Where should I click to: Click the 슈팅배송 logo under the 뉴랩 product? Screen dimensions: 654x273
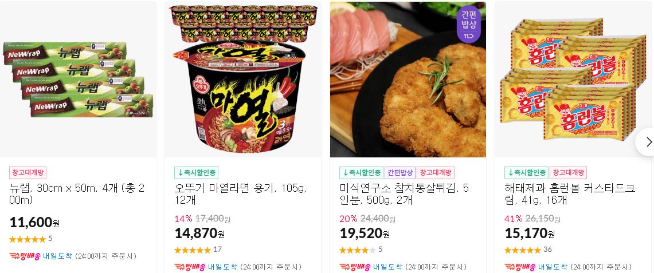click(x=25, y=256)
